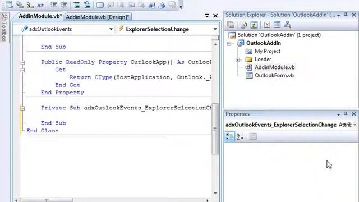The width and height of the screenshot is (359, 202).
Task: Comment out the selected lines
Action: [77, 4]
